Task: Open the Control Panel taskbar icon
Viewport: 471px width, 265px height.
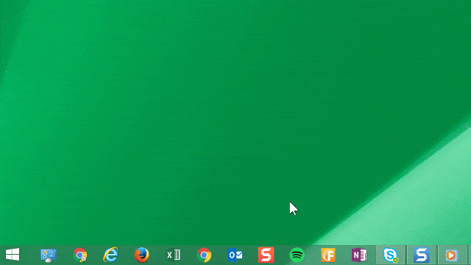Action: 49,255
